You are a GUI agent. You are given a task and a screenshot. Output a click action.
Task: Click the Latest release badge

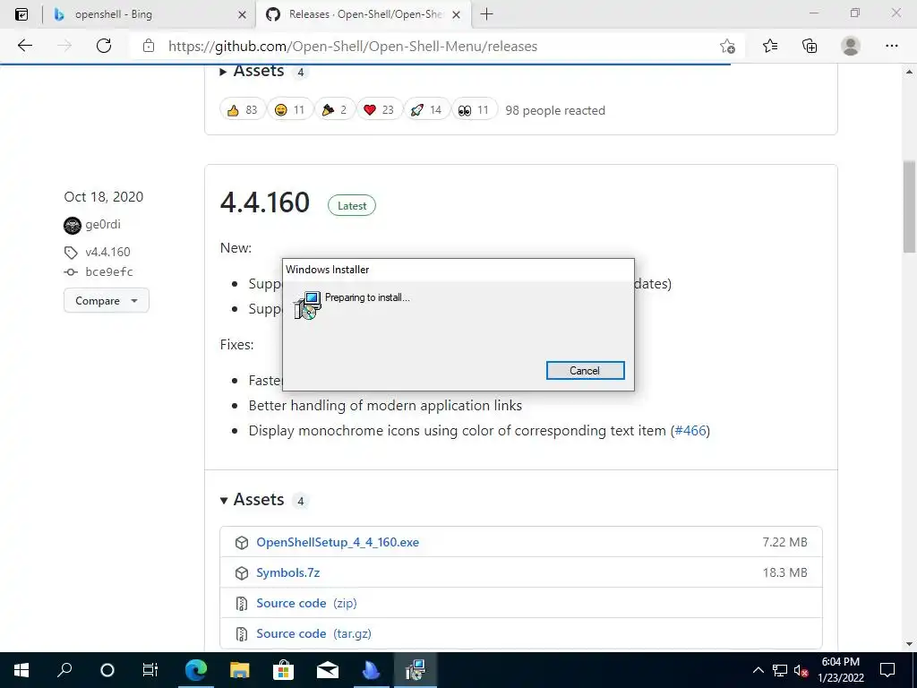[351, 205]
